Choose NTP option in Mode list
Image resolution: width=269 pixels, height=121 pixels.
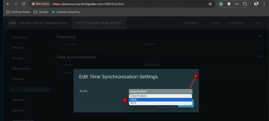coord(161,103)
